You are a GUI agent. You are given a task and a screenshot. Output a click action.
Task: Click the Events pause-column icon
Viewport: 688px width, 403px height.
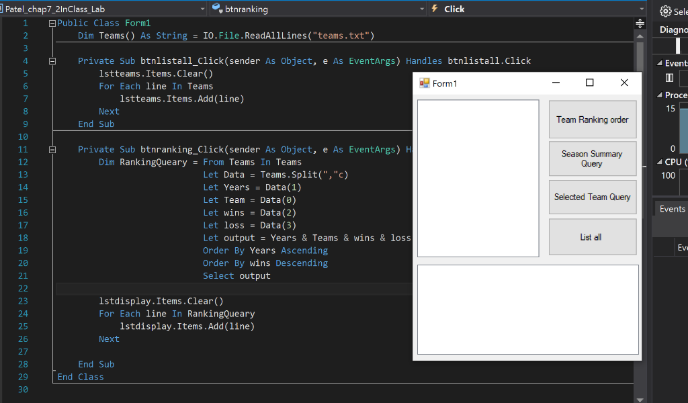coord(669,78)
